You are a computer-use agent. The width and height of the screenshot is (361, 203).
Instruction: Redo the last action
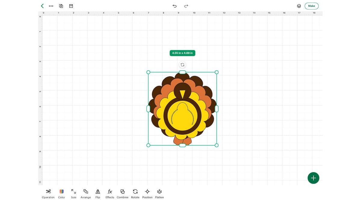tap(186, 6)
